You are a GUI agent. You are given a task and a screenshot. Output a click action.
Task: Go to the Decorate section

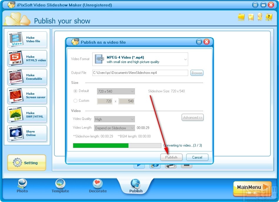coord(98,185)
